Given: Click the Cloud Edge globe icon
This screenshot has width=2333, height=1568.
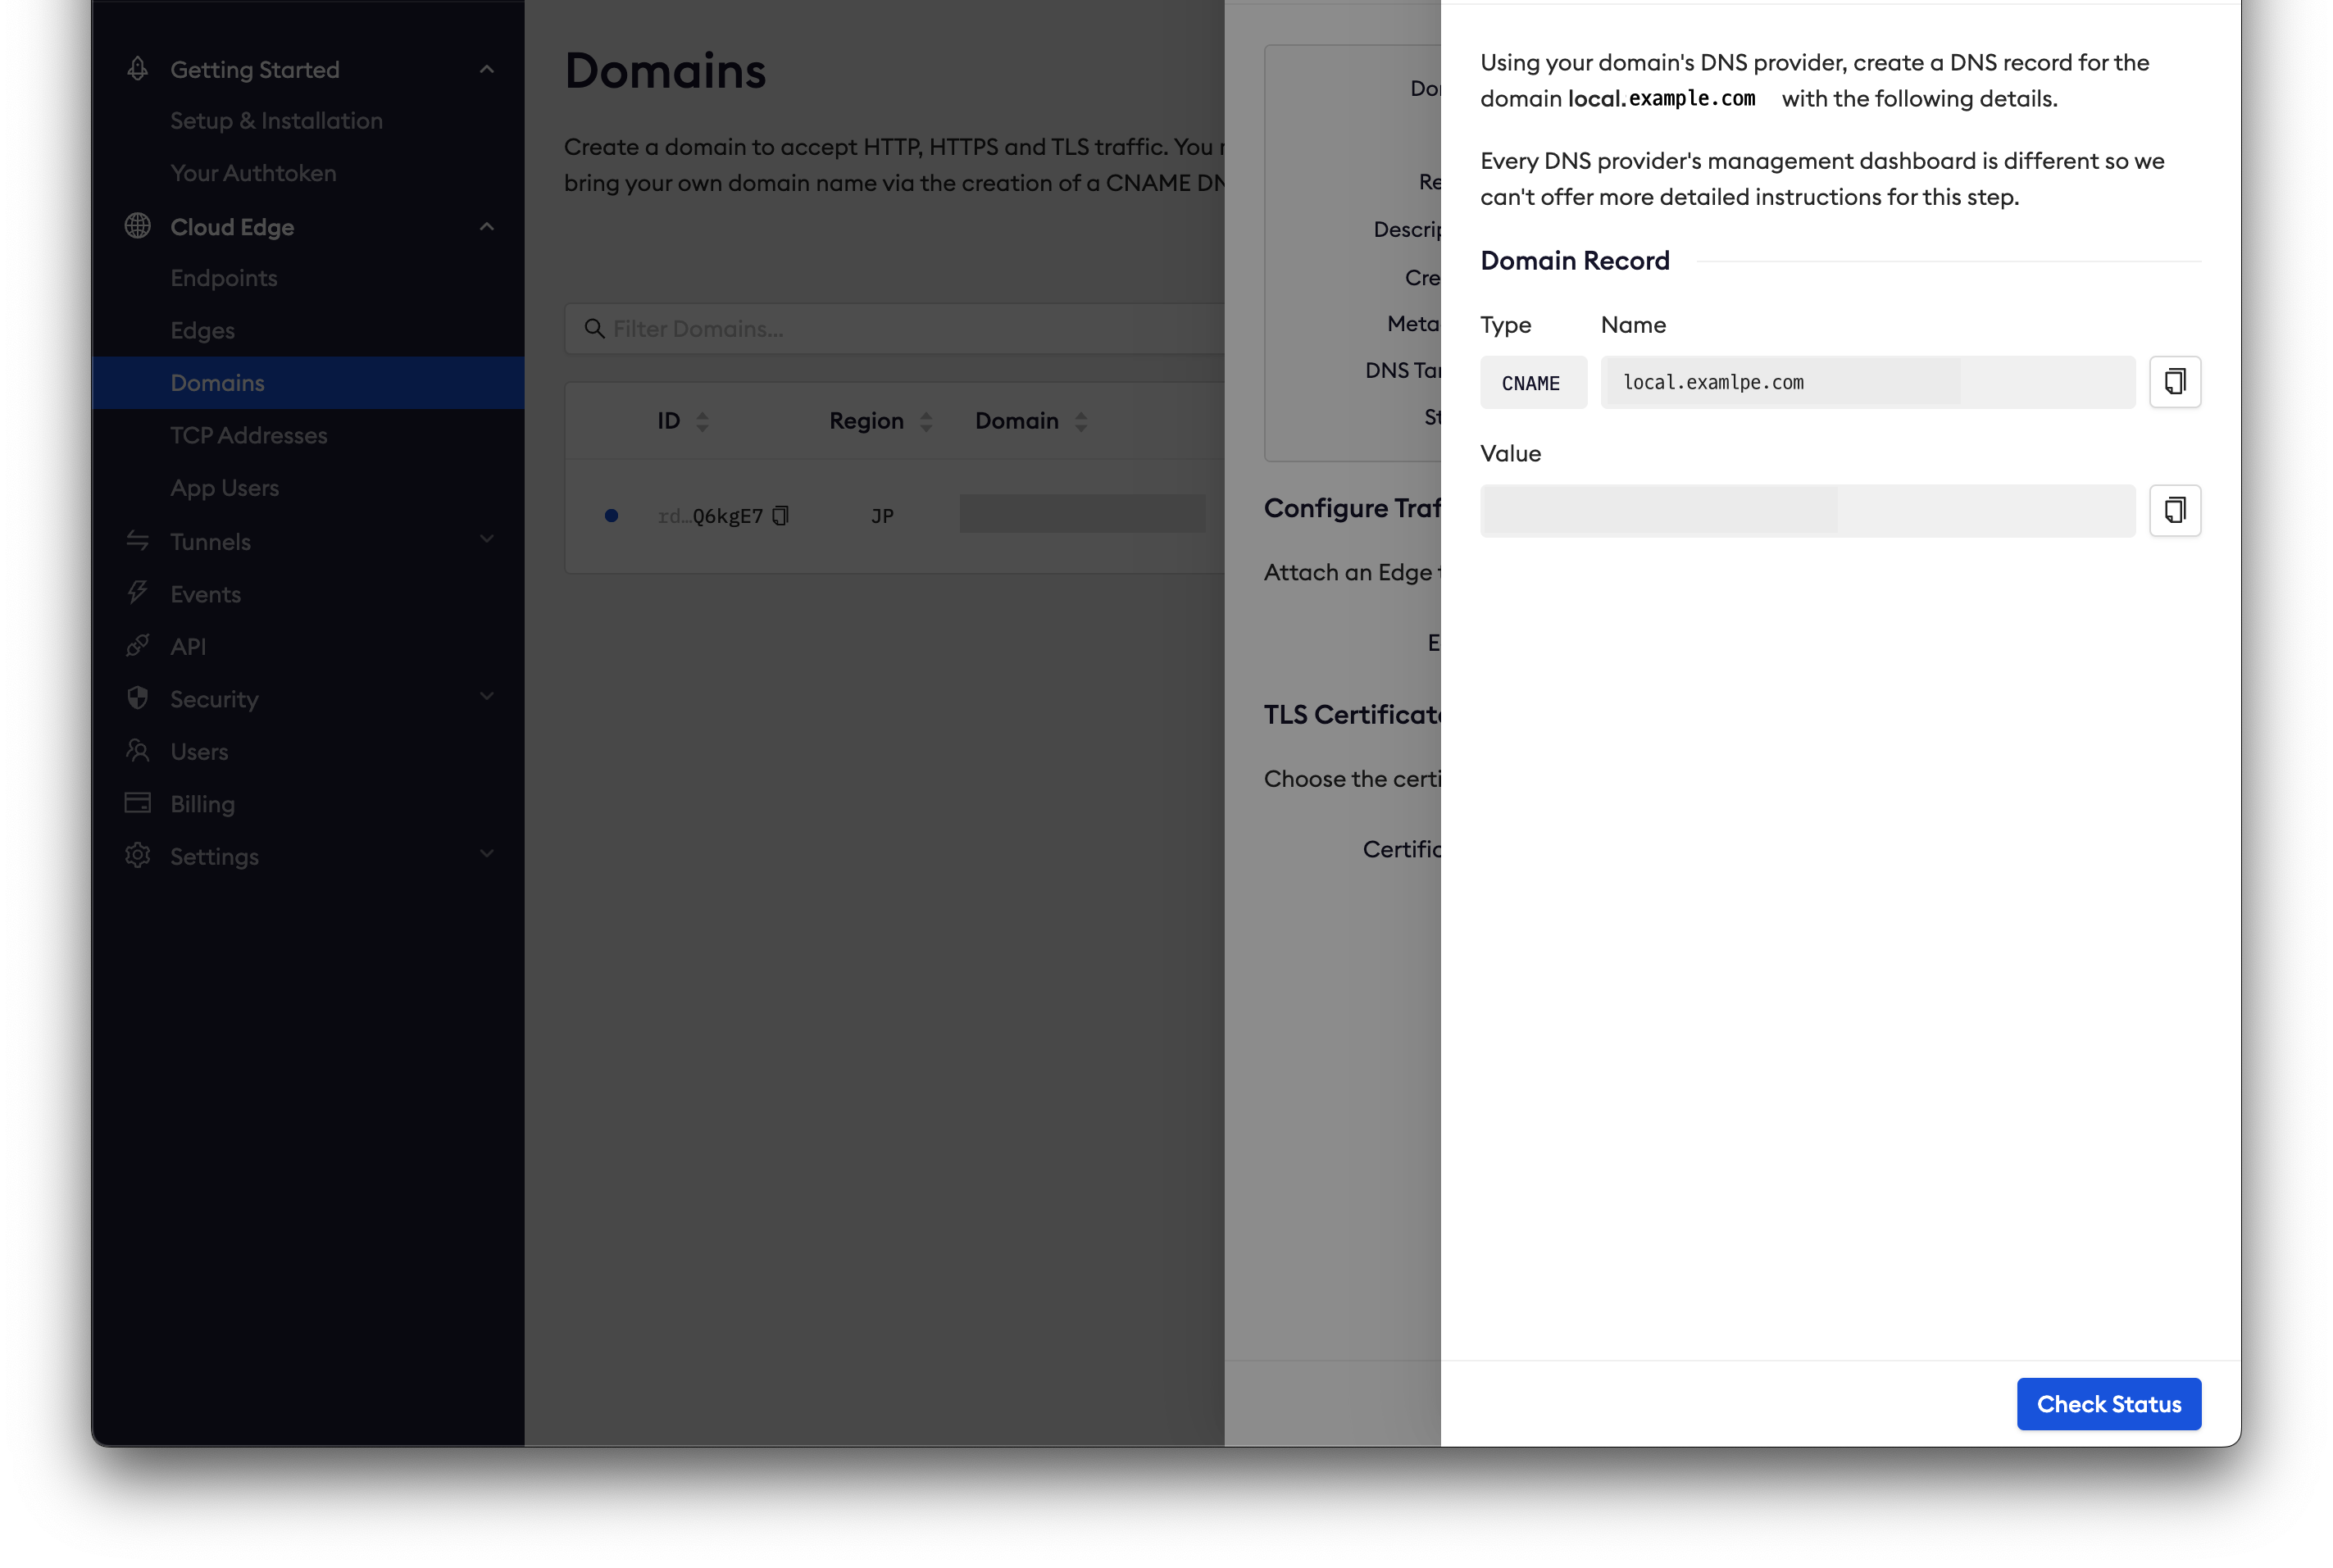Looking at the screenshot, I should 138,226.
